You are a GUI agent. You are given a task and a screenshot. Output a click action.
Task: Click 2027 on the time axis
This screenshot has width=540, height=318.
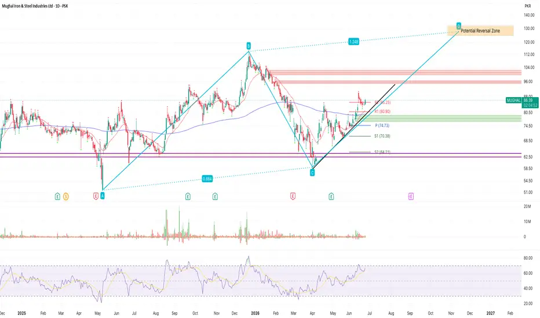click(x=490, y=313)
